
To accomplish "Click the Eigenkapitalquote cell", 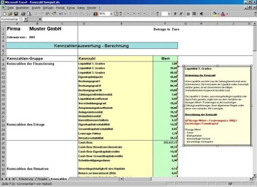I will pos(115,77).
